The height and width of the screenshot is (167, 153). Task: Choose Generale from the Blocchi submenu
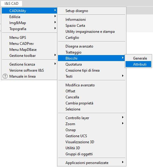pos(138,58)
